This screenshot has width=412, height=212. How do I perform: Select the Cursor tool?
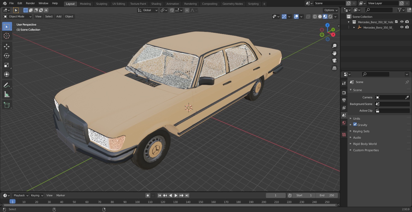coord(7,36)
